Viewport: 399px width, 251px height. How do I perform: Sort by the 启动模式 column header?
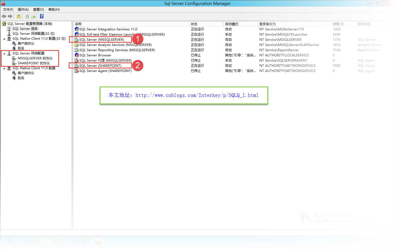point(240,24)
